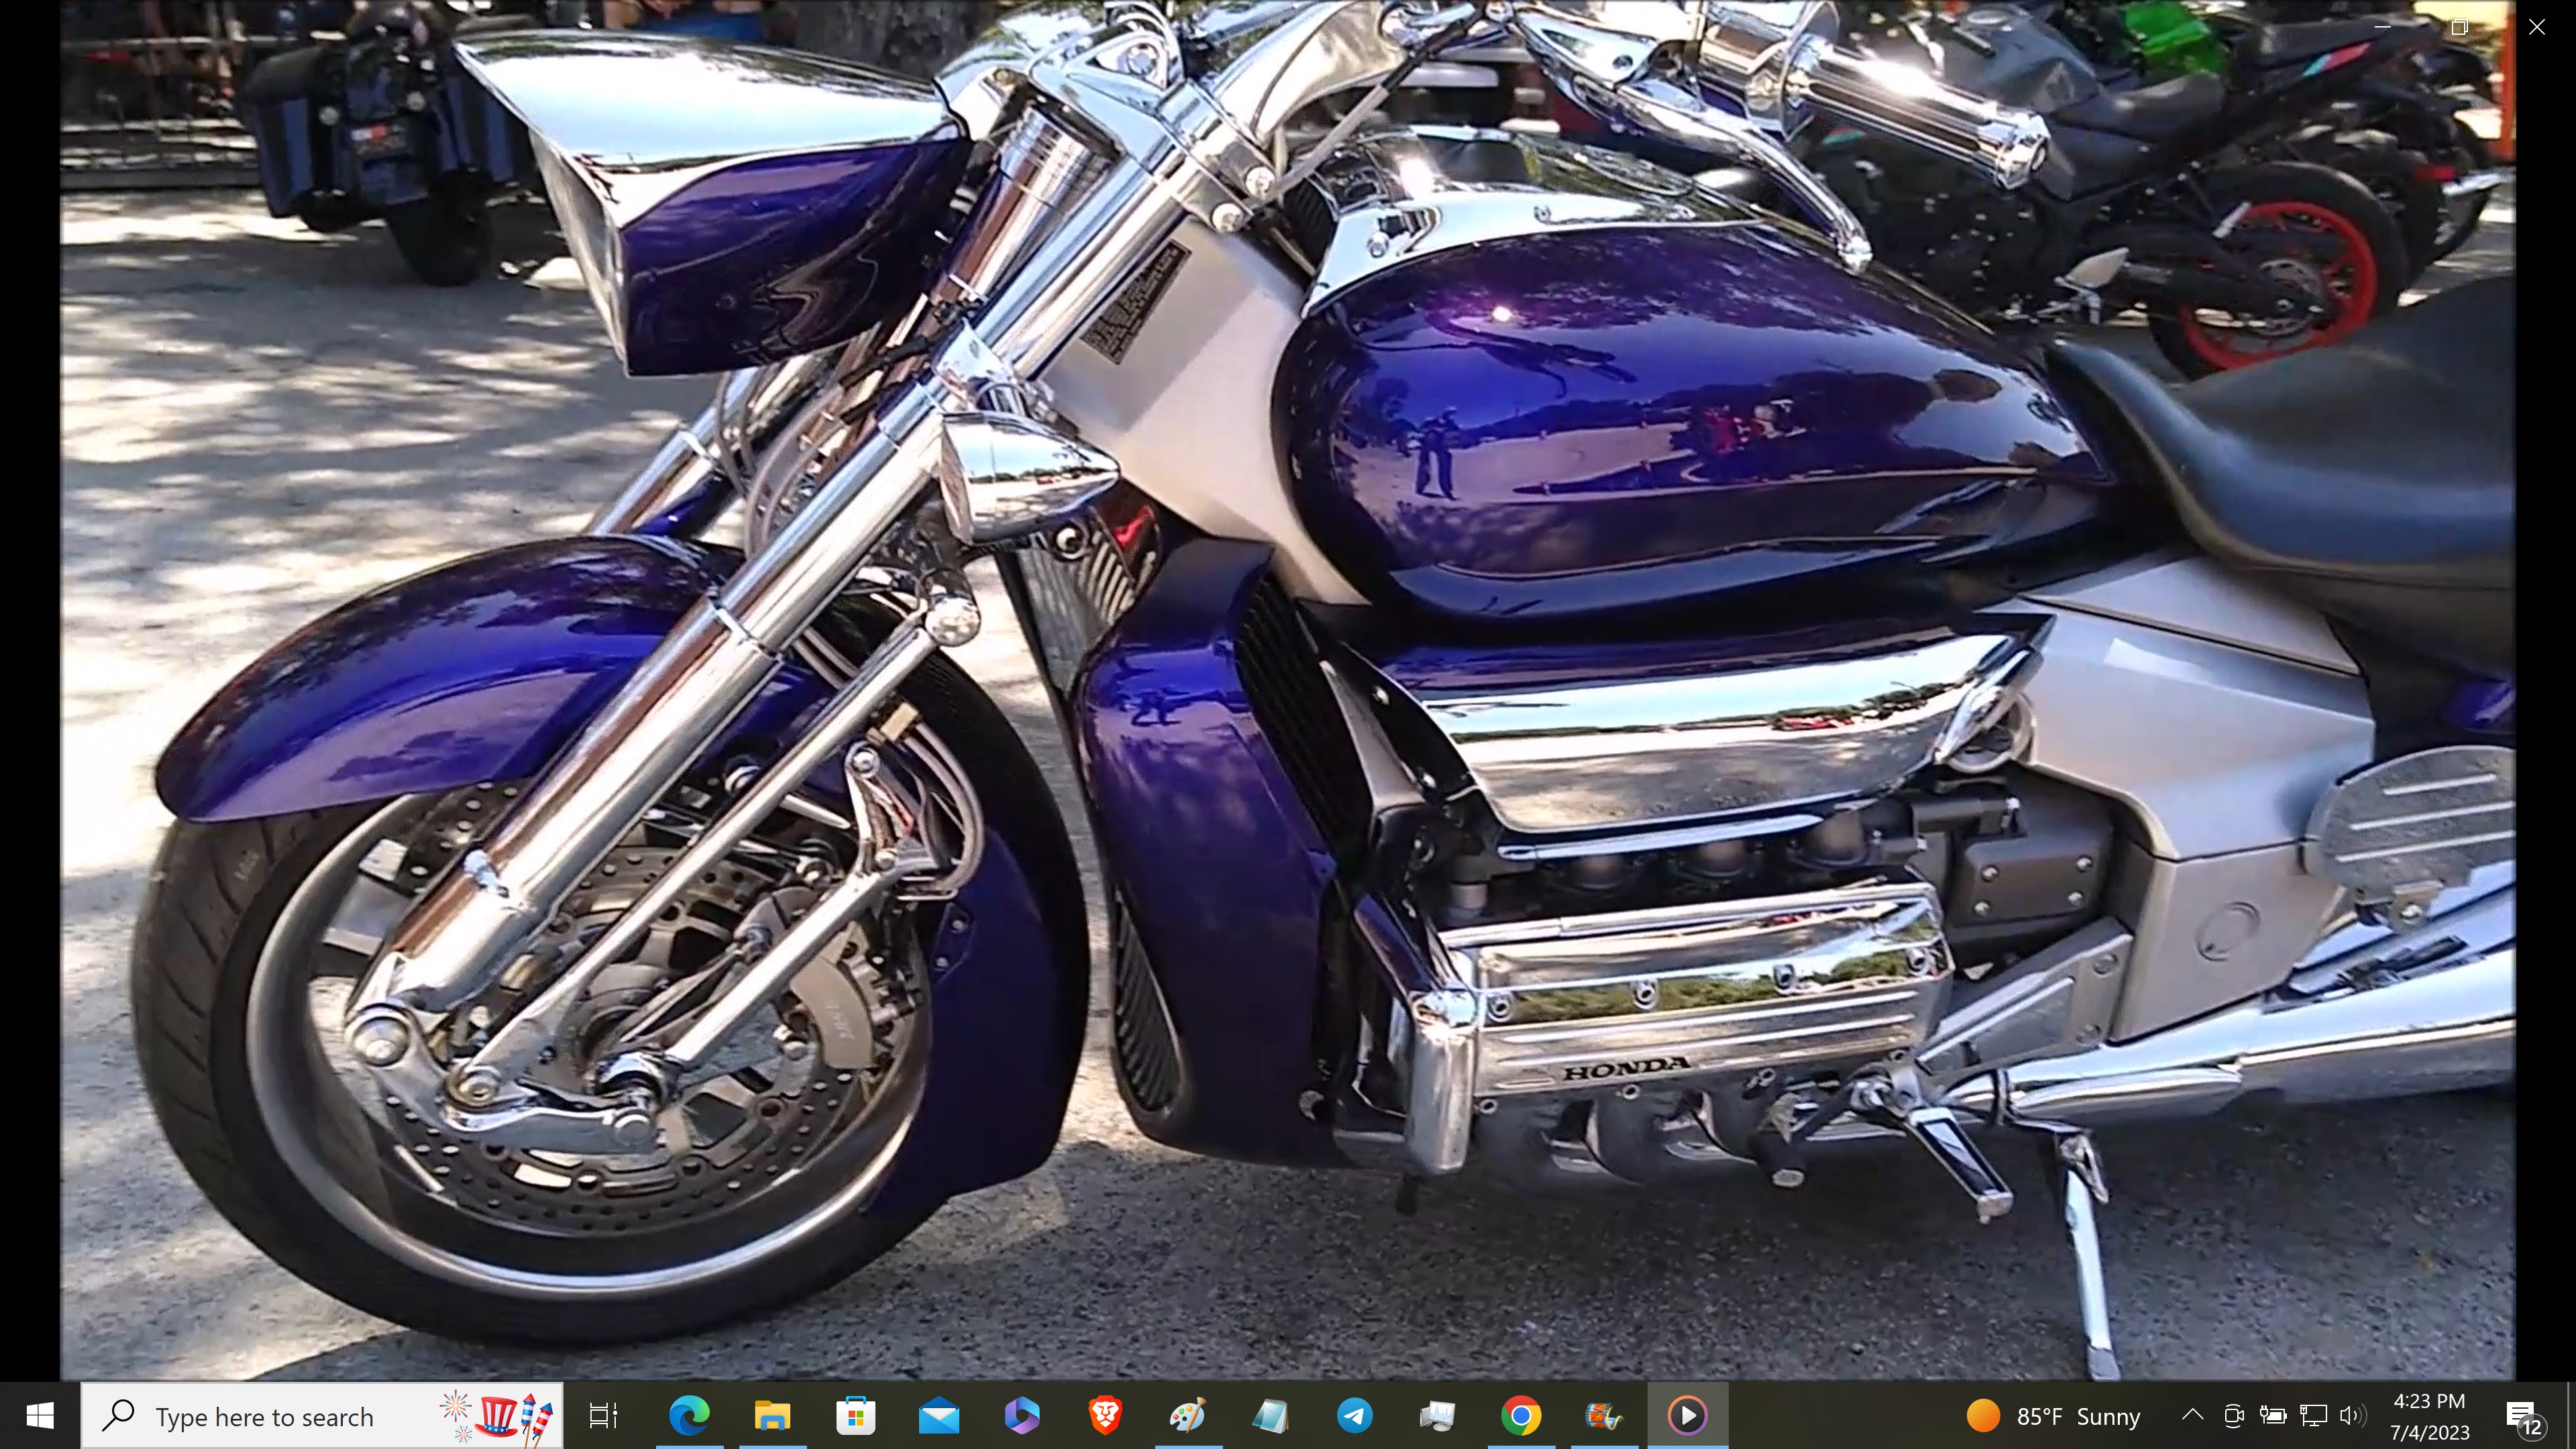Launch Microsoft Edge from the taskbar

point(689,1415)
